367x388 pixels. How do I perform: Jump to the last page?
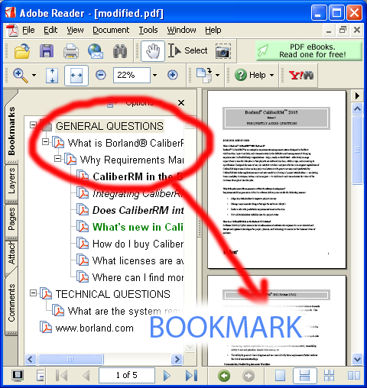(x=191, y=375)
